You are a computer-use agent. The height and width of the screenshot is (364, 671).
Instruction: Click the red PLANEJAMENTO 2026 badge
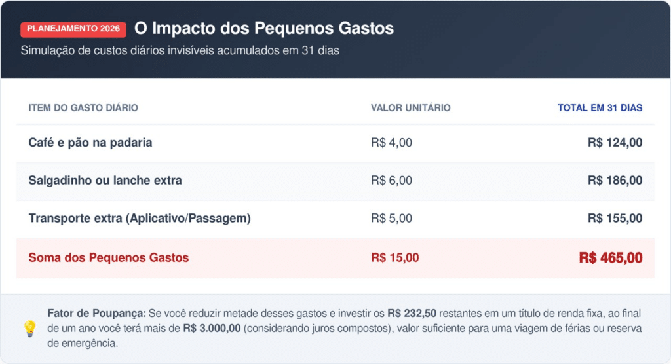(x=73, y=29)
